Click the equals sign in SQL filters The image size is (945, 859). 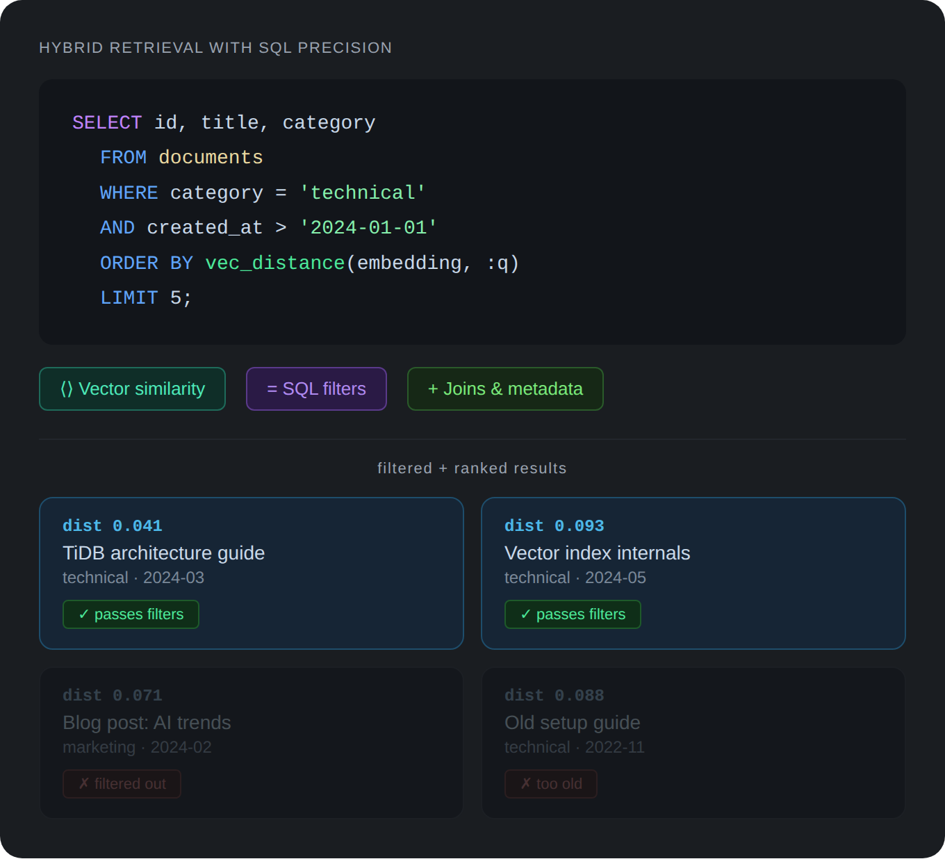[x=272, y=389]
